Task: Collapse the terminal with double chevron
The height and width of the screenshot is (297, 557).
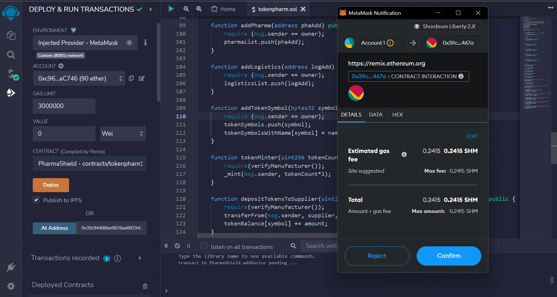Action: pos(166,246)
